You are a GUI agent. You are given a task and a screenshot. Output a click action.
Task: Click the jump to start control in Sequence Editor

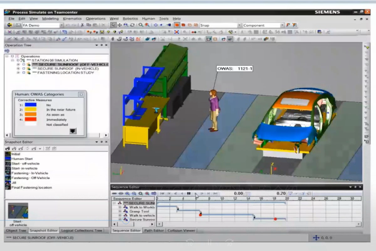pyautogui.click(x=162, y=193)
